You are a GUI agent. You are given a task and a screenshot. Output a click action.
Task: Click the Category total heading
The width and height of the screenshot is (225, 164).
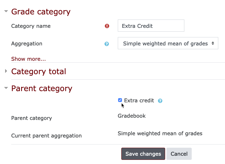click(39, 71)
